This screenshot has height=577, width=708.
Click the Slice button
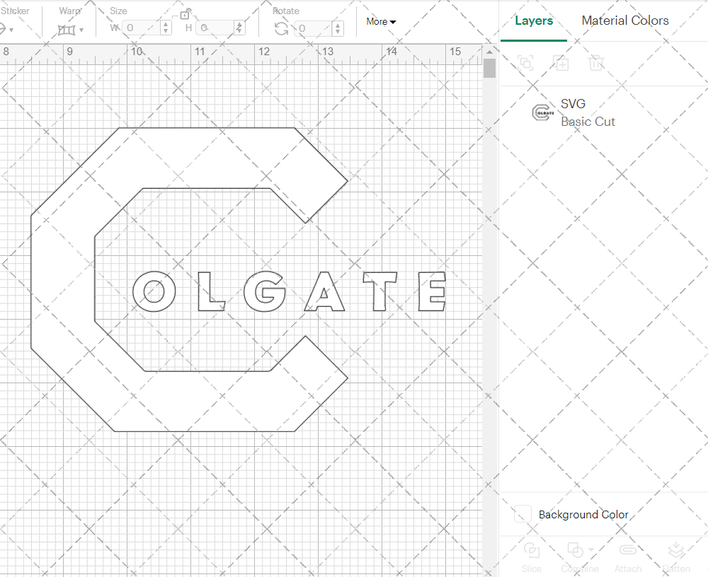pos(532,558)
